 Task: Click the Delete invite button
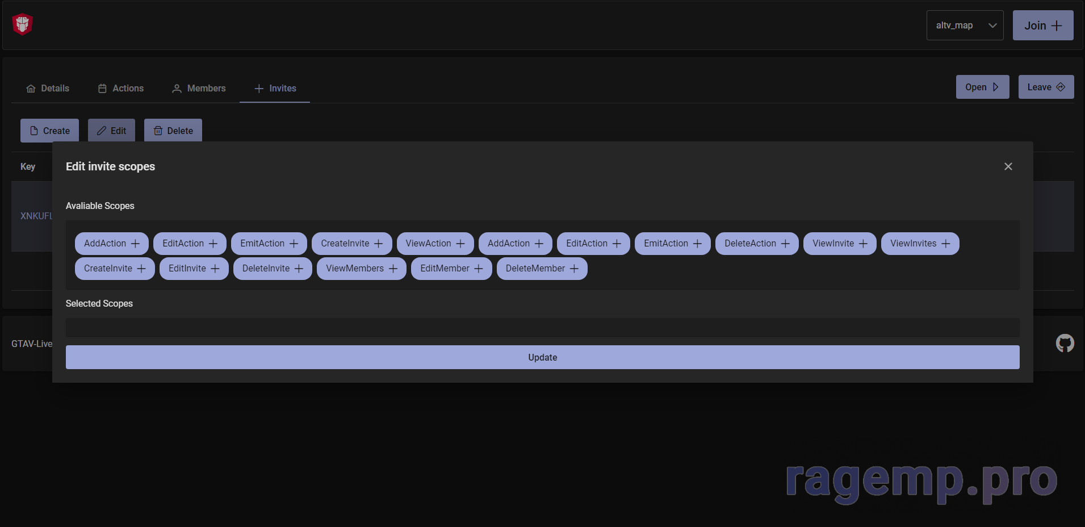[173, 131]
